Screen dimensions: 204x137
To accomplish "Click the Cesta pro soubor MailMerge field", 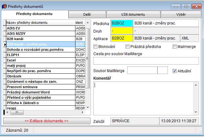I will pyautogui.click(x=146, y=61).
